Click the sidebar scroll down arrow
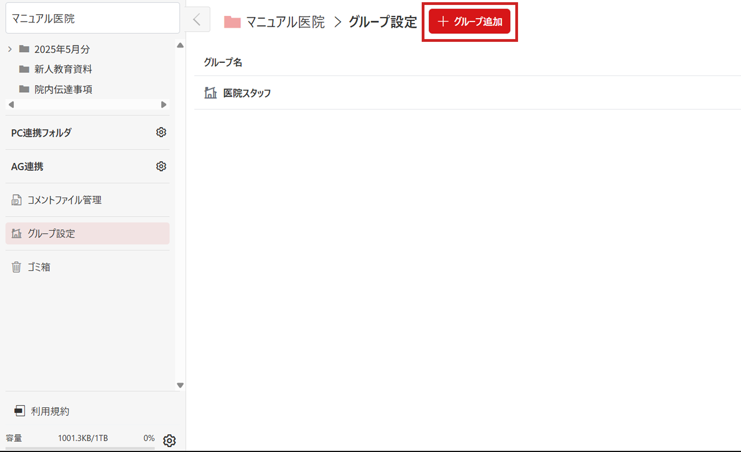Image resolution: width=741 pixels, height=452 pixels. coord(180,385)
